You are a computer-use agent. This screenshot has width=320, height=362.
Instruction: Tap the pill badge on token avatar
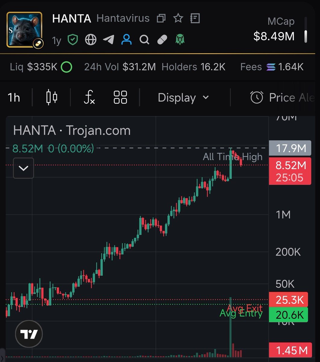click(x=38, y=43)
